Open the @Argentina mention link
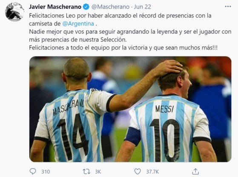The width and height of the screenshot is (238, 177). click(78, 24)
